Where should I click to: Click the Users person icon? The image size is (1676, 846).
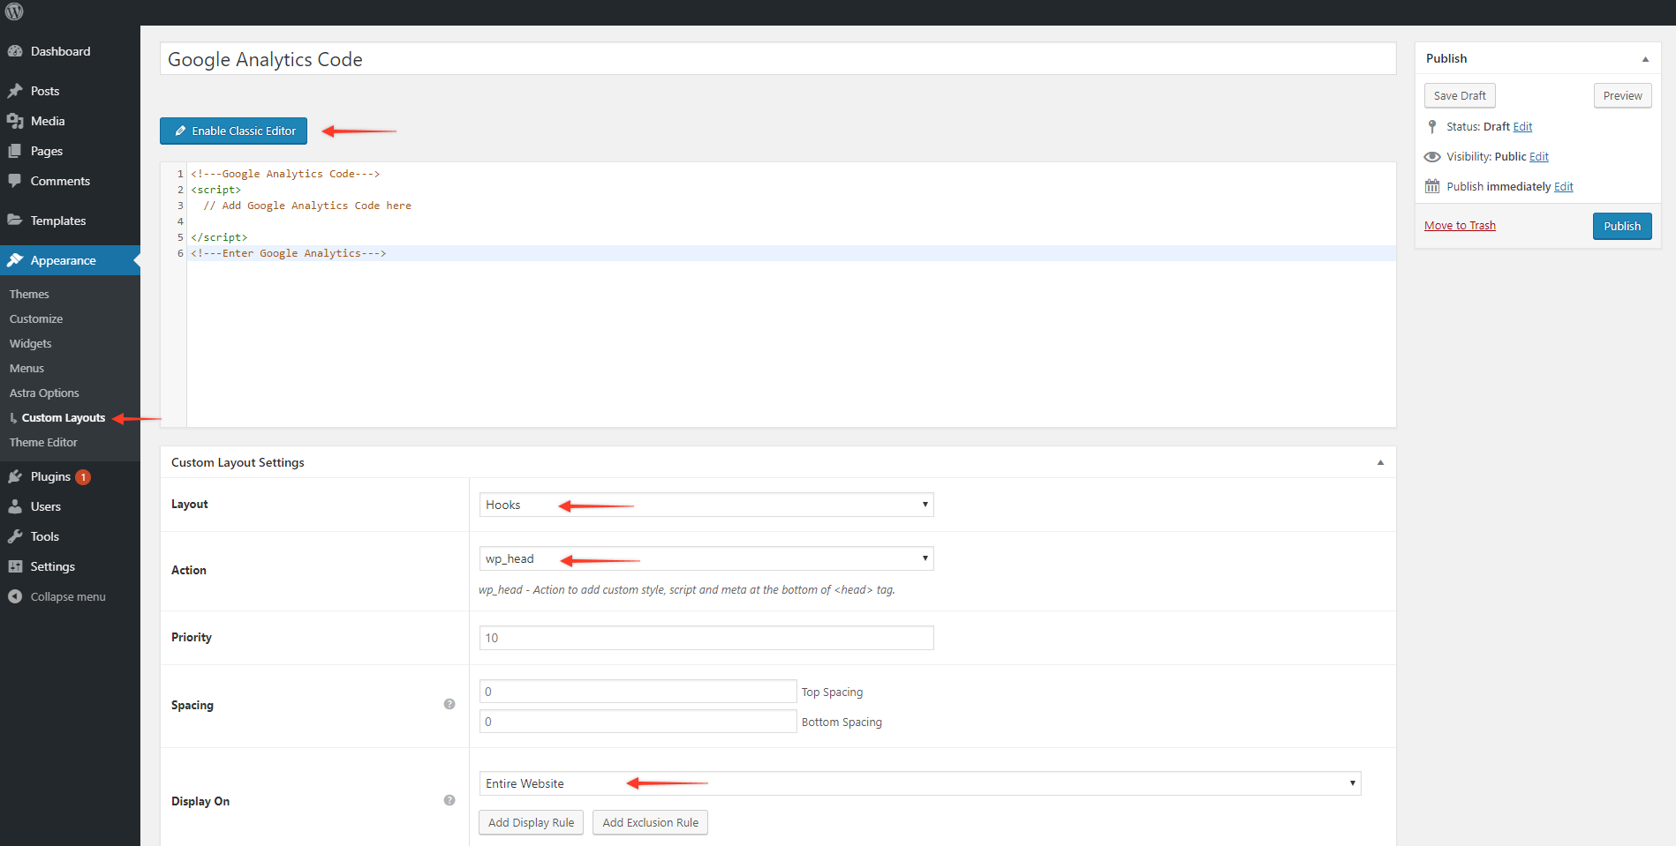(x=15, y=506)
